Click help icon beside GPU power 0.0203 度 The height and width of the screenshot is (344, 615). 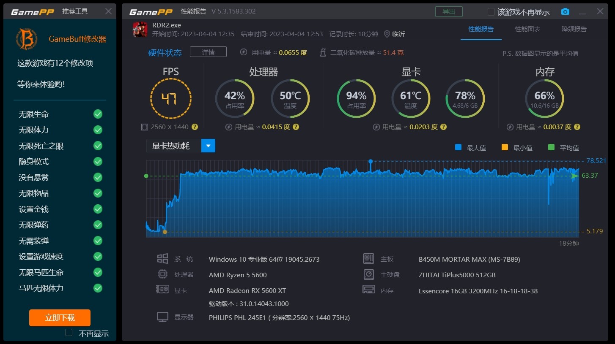(443, 127)
